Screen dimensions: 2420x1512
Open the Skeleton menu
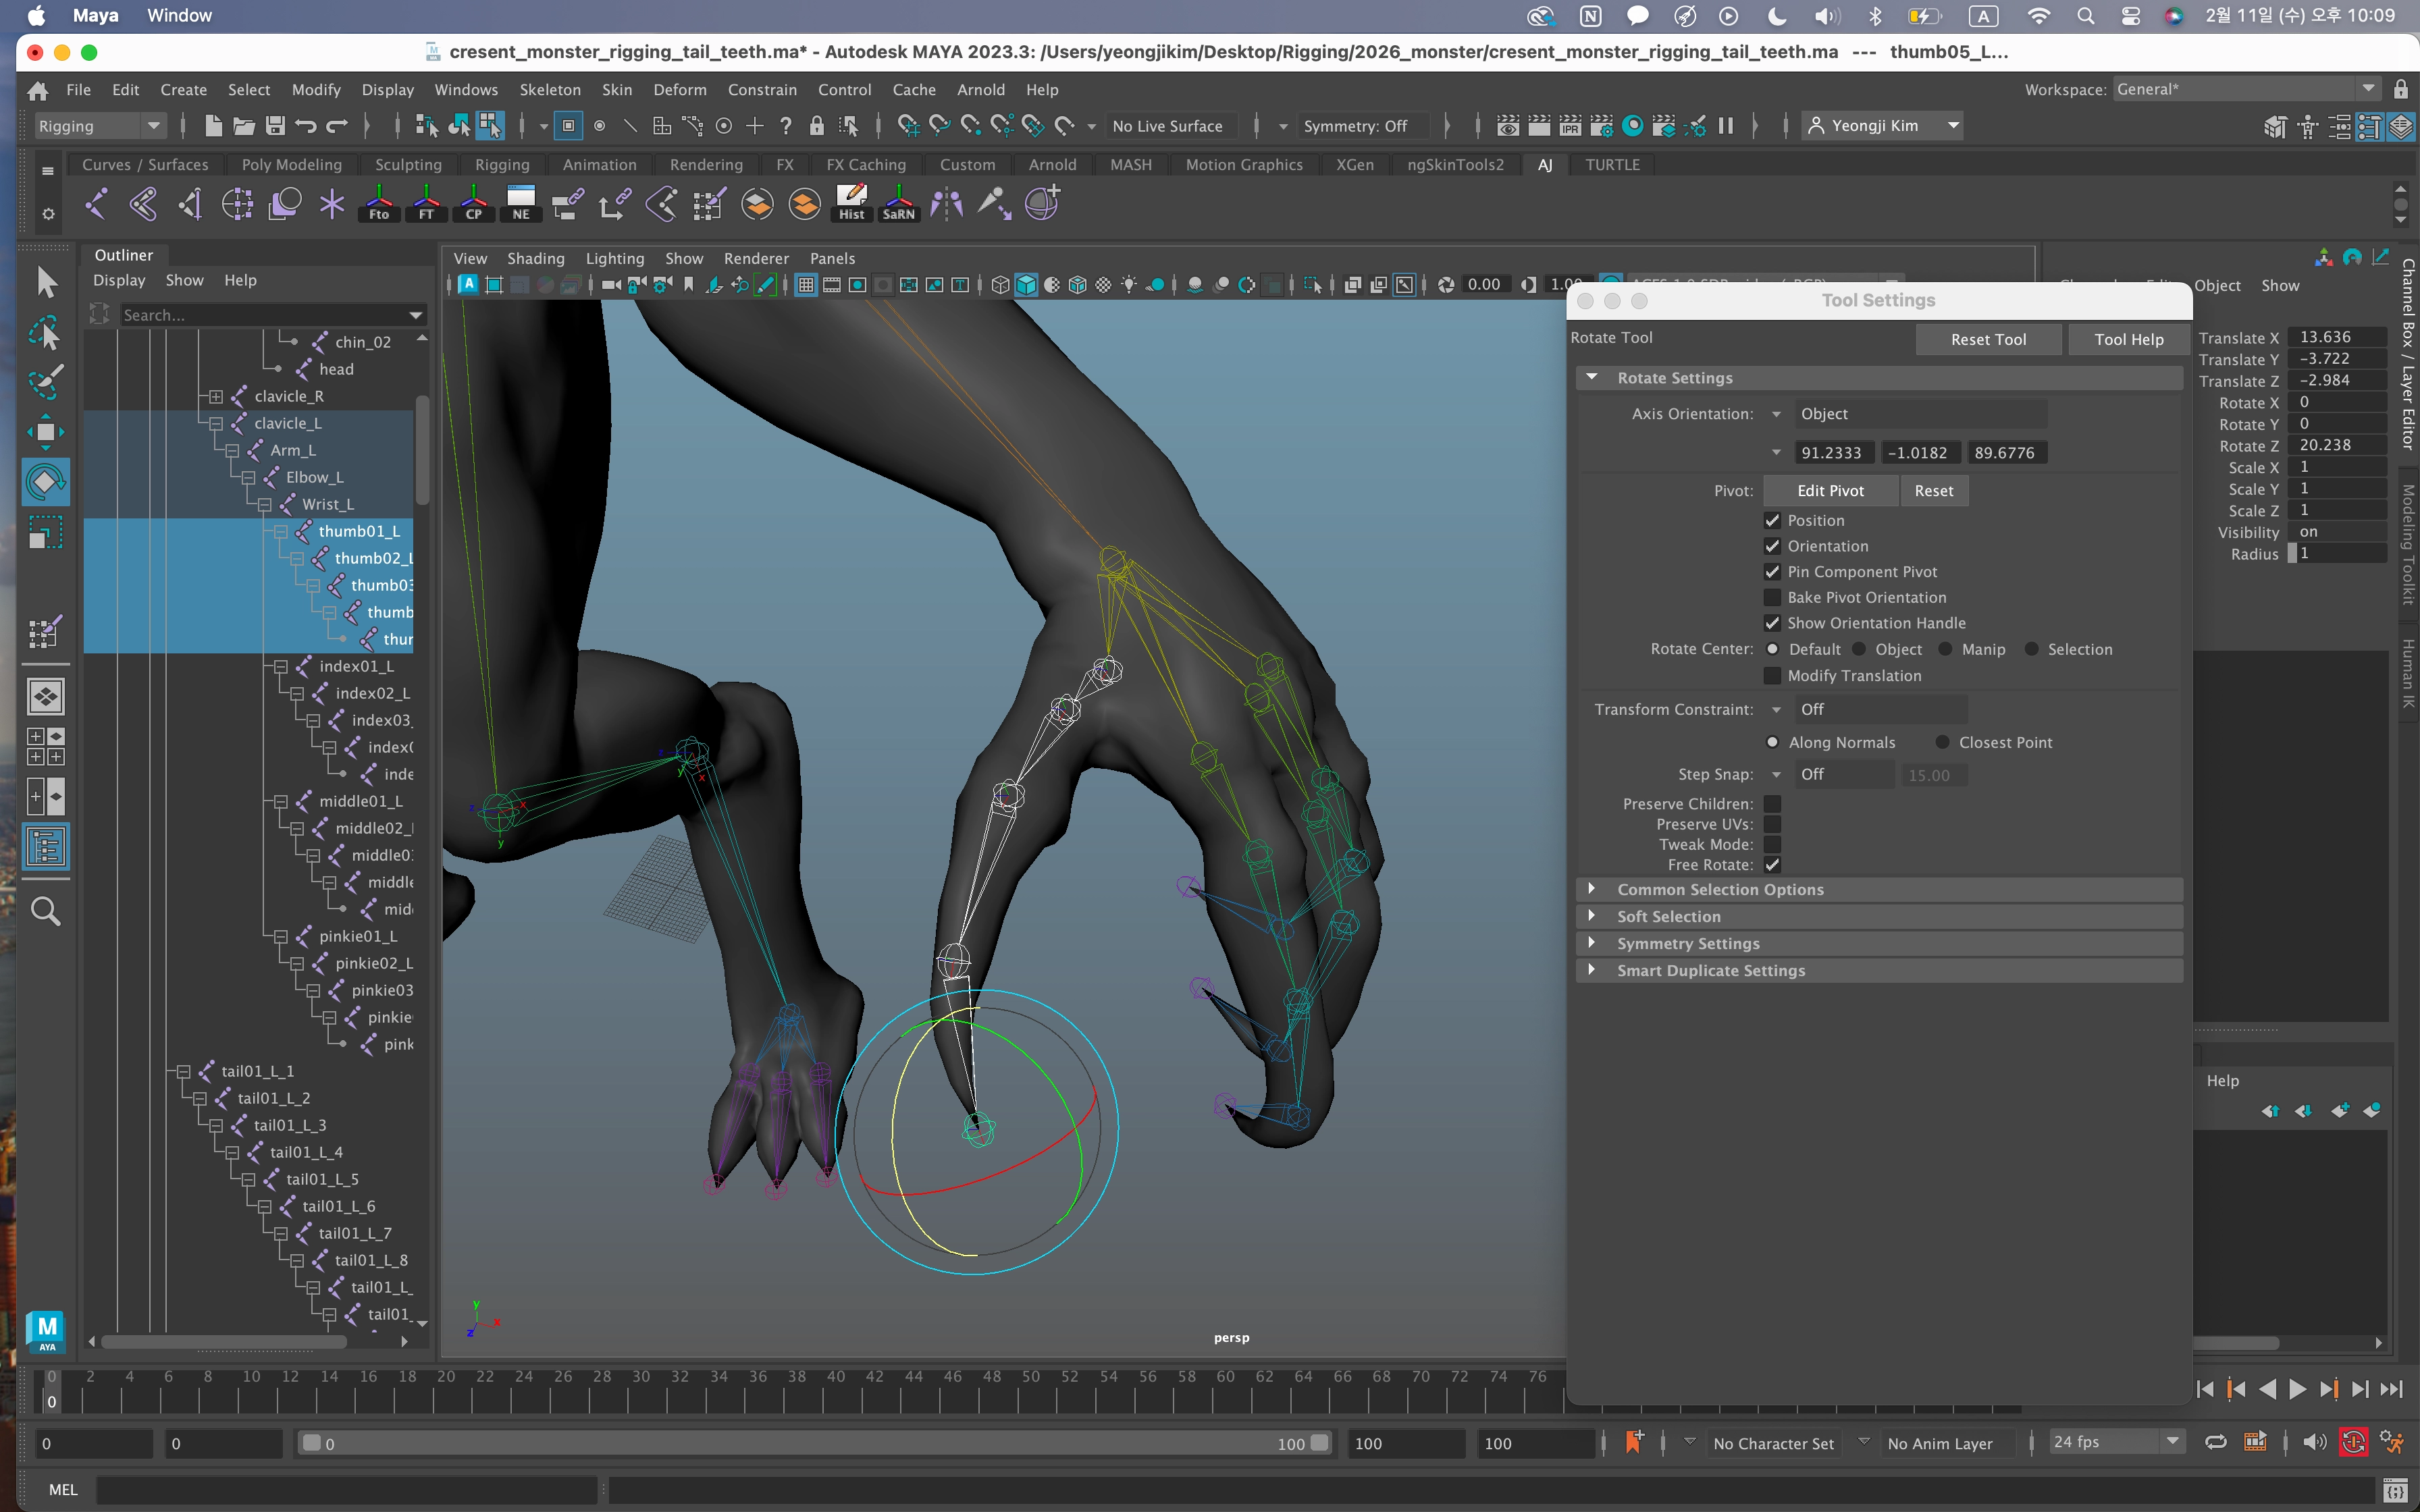click(x=549, y=90)
